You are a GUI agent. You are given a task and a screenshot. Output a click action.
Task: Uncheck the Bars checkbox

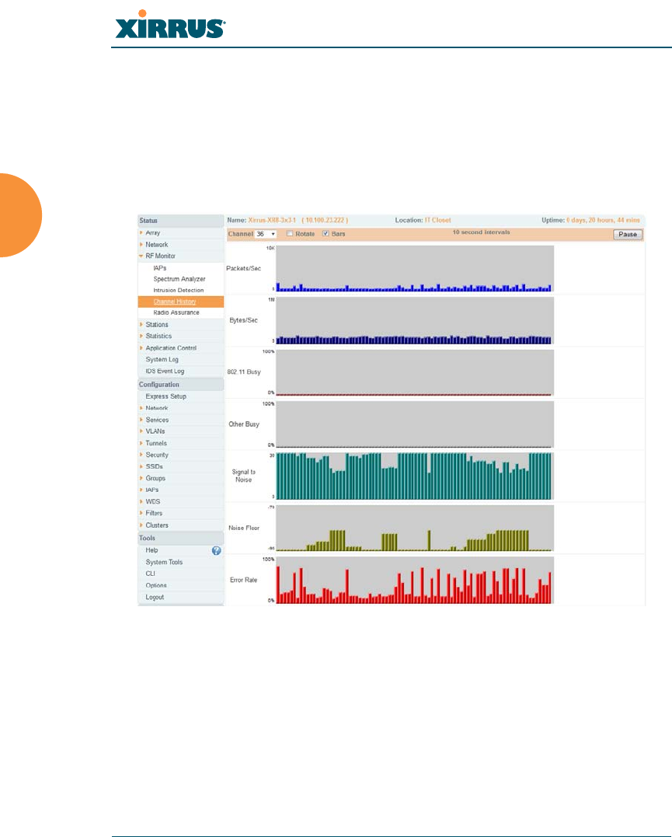click(x=326, y=233)
